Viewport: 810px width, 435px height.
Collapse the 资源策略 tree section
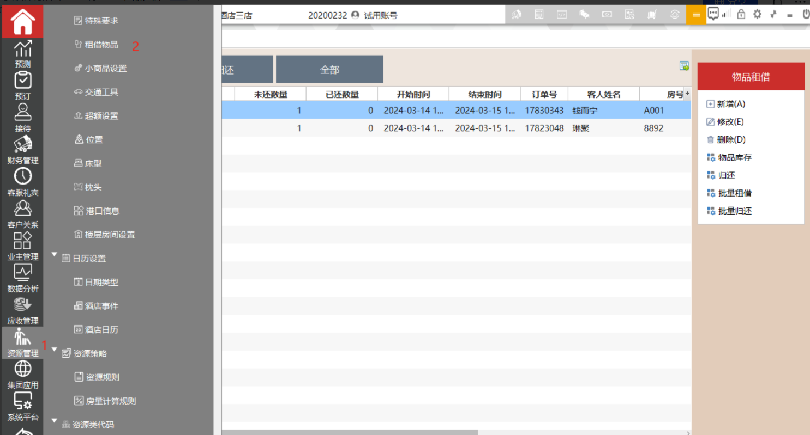[55, 350]
